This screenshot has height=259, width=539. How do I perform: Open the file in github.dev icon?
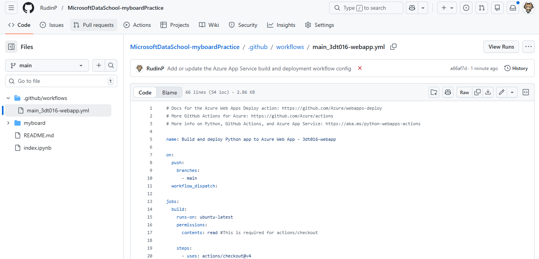433,92
